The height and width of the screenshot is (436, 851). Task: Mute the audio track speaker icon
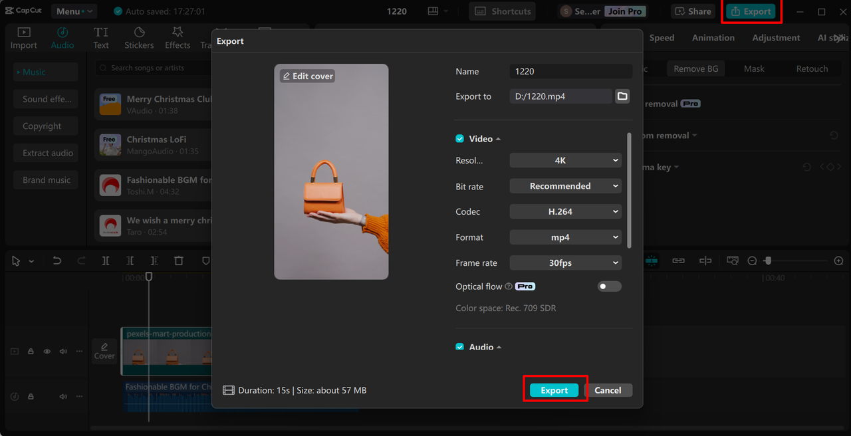63,396
